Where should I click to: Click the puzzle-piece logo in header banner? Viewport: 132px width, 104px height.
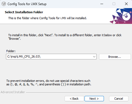(x=126, y=16)
